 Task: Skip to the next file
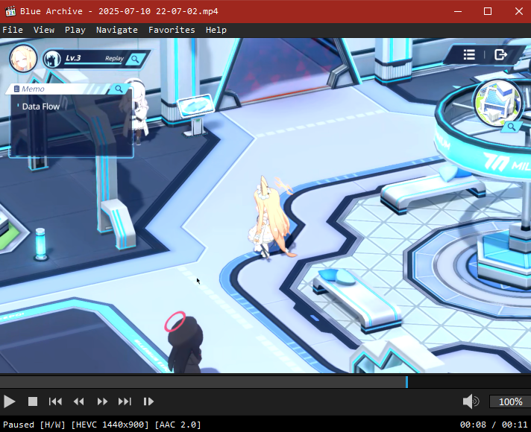(125, 401)
